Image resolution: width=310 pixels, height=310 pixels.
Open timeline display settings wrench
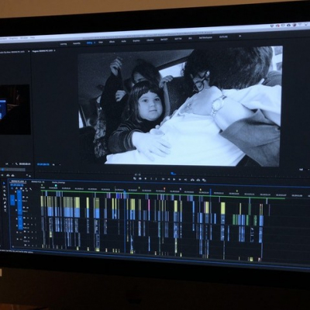pyautogui.click(x=30, y=189)
